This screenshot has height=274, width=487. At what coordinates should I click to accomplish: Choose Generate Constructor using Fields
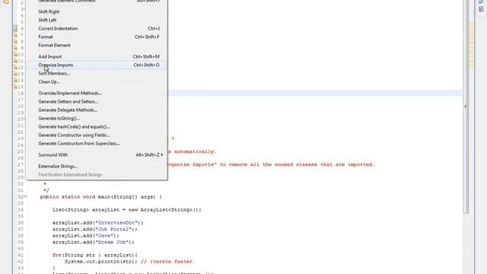97,135
